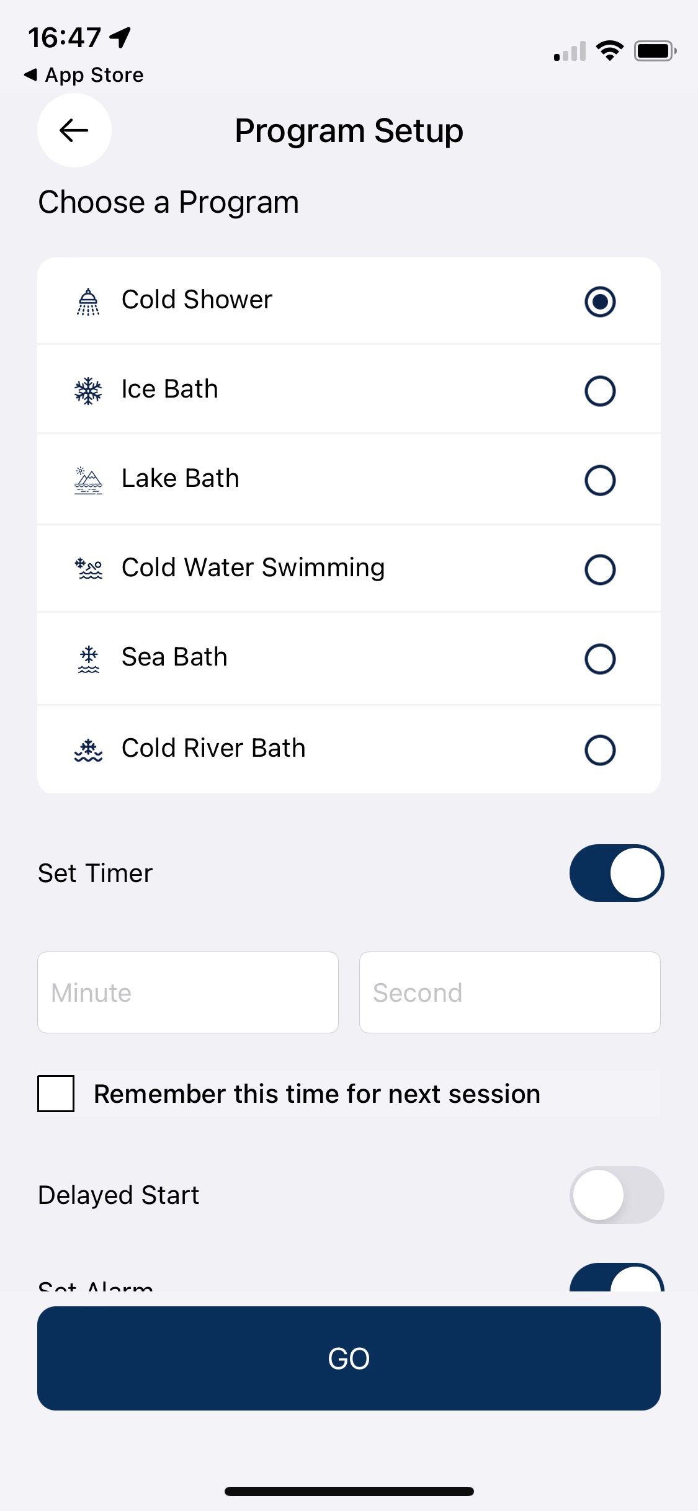Image resolution: width=698 pixels, height=1511 pixels.
Task: Enable the Delayed Start switch
Action: (616, 1195)
